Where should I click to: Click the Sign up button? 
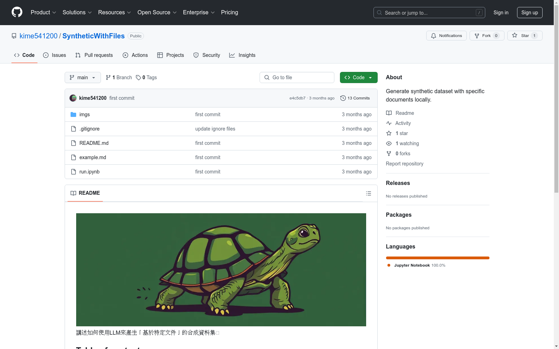[x=530, y=13]
